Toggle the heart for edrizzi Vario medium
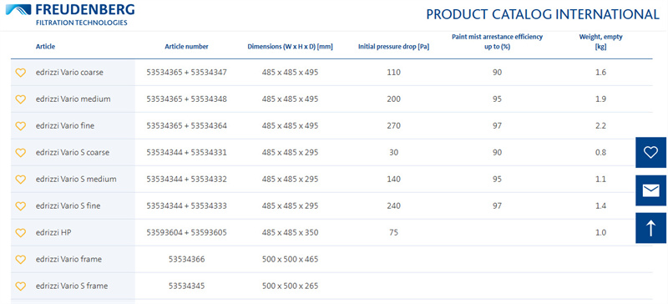668x304 pixels. (x=20, y=99)
